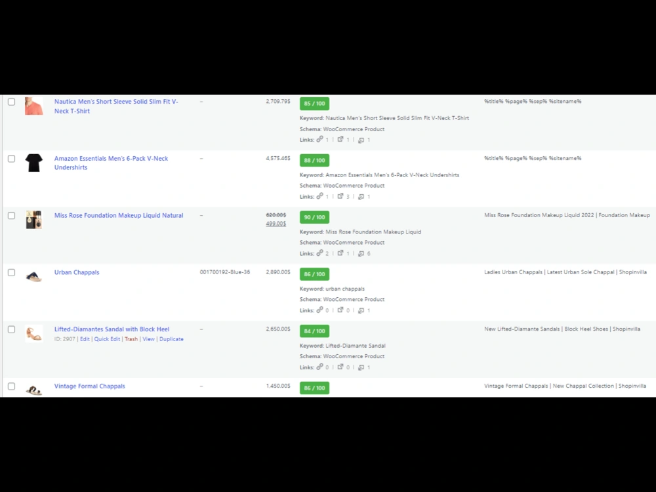Click incoming links icon in Lifted-Diamantes row
This screenshot has height=492, width=656.
coord(361,367)
